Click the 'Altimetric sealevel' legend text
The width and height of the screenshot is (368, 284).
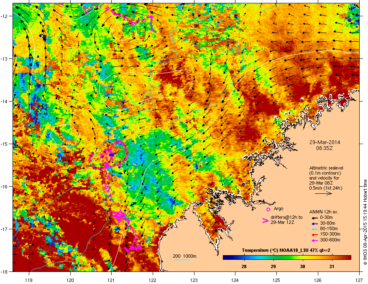326,168
